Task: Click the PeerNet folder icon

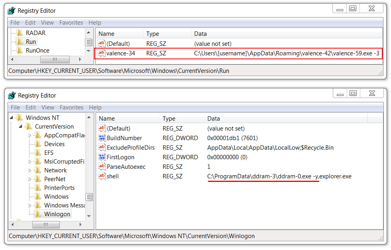Action: [38, 179]
